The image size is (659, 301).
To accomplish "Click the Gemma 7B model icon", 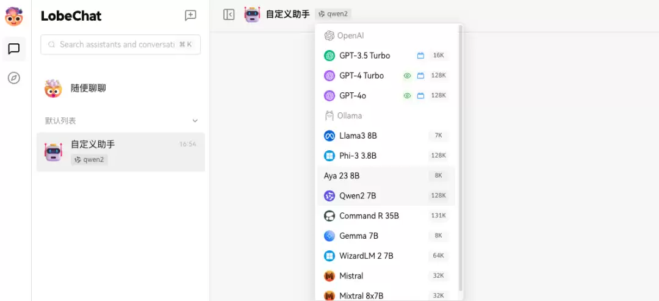I will (x=329, y=236).
